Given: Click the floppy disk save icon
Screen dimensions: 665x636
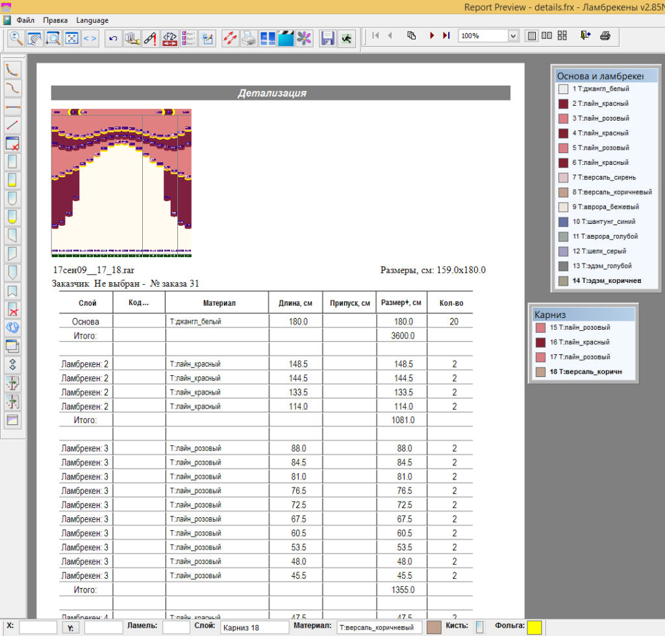Looking at the screenshot, I should [327, 38].
